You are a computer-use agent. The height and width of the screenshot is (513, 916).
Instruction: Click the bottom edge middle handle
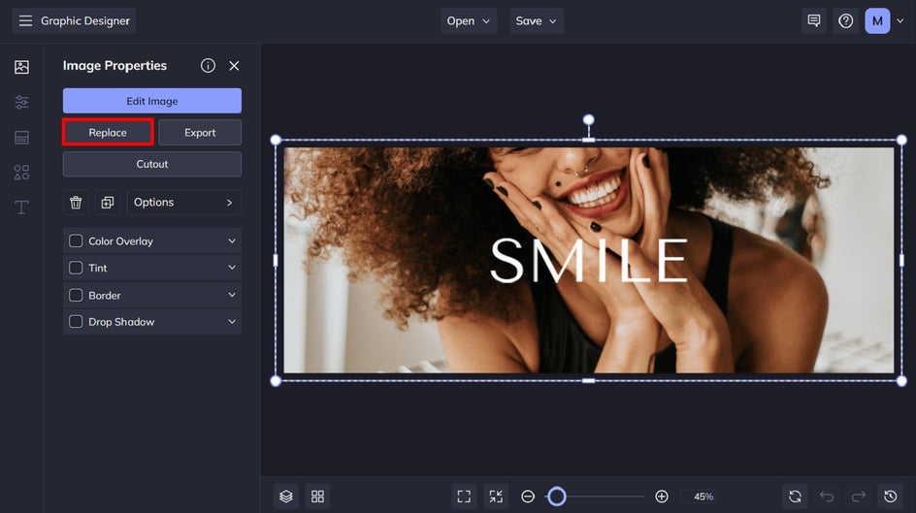[x=588, y=381]
